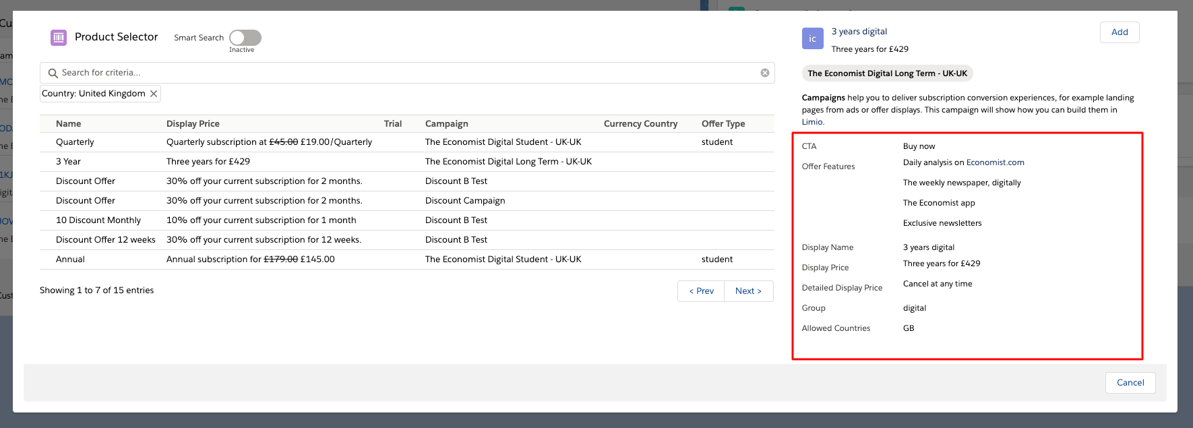Viewport: 1193px width, 428px height.
Task: Sort by the Name column header
Action: tap(68, 124)
